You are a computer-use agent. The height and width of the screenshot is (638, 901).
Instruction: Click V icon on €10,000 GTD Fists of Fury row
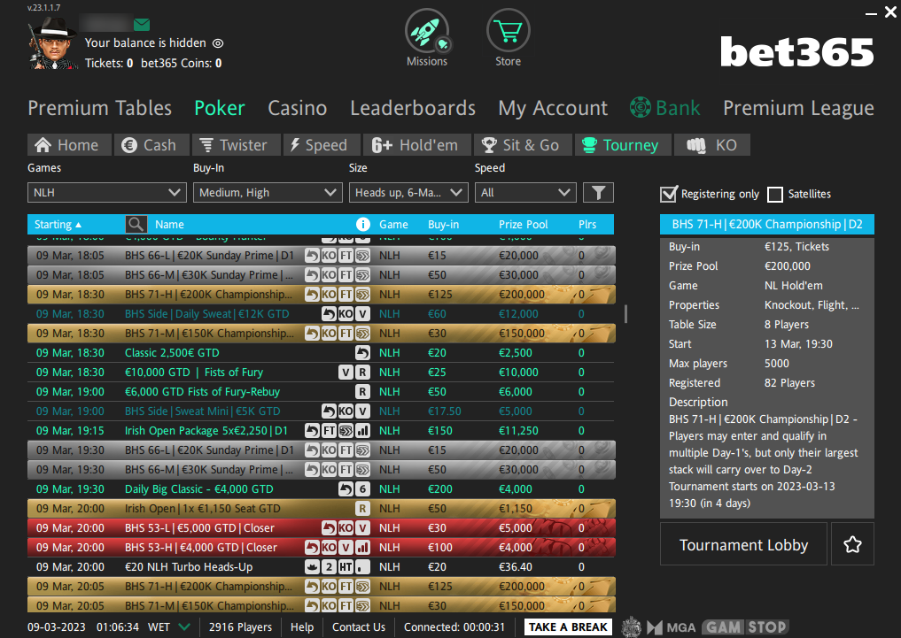point(346,373)
